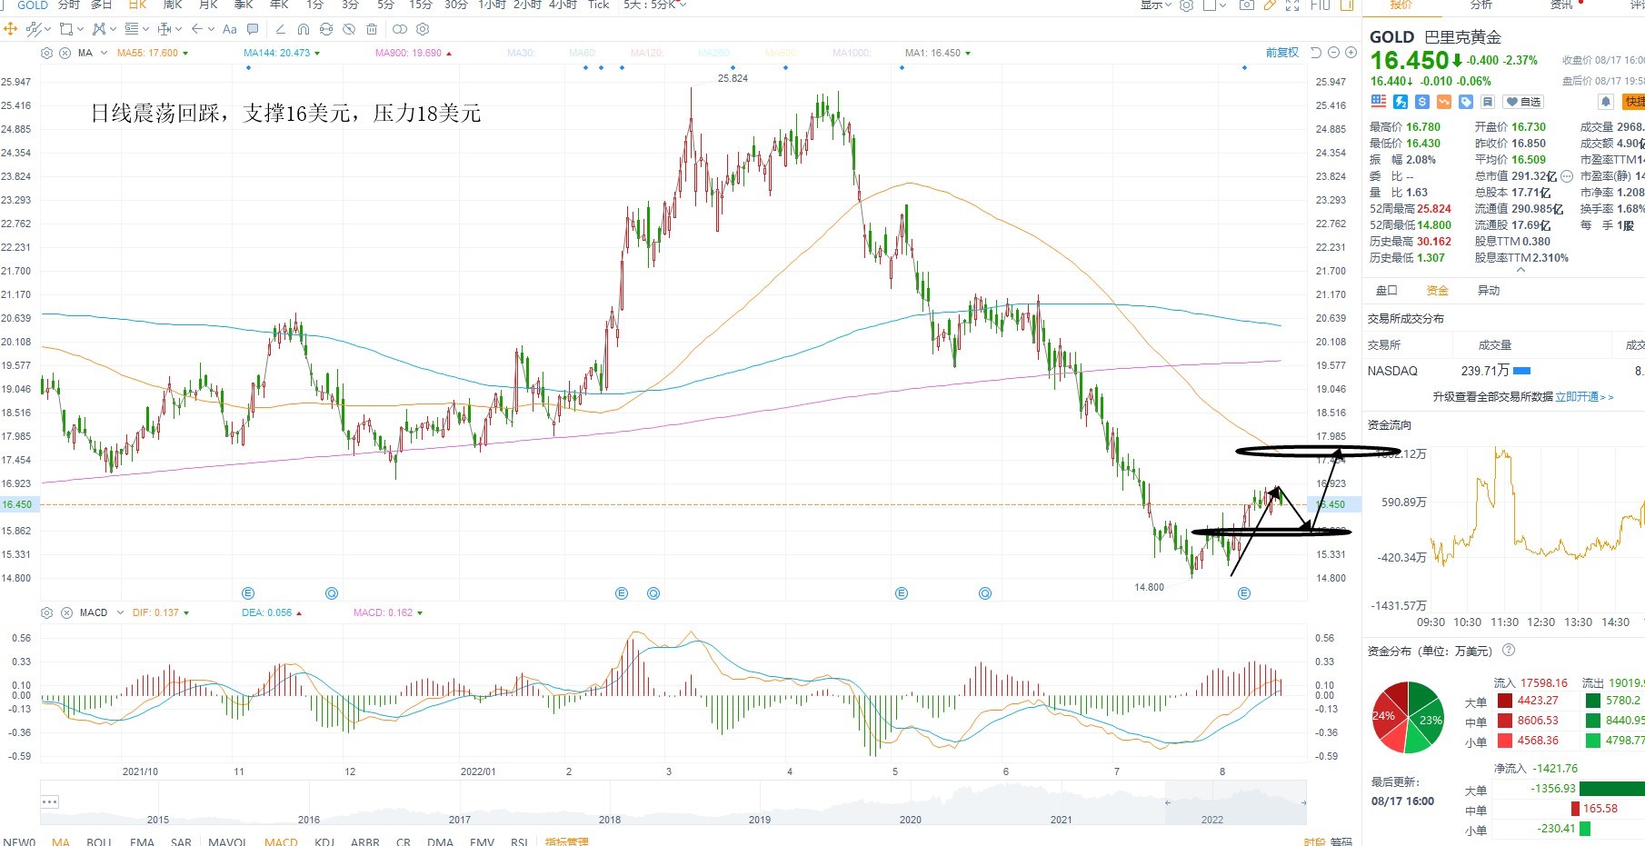Screen dimensions: 1645x846
Task: Enter fullscreen chart mode
Action: [x=1292, y=5]
